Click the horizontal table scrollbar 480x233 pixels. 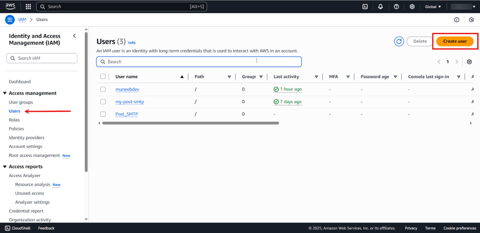point(190,123)
